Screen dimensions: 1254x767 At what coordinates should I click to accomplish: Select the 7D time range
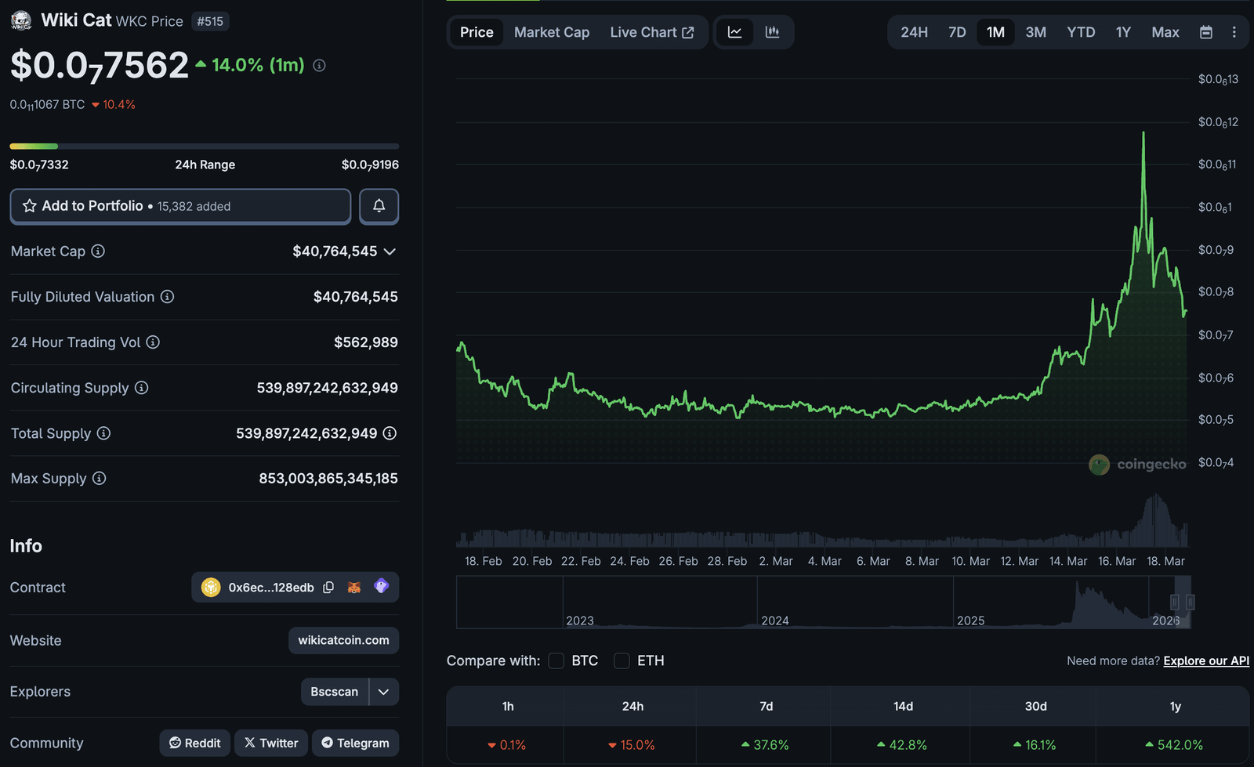pos(957,32)
